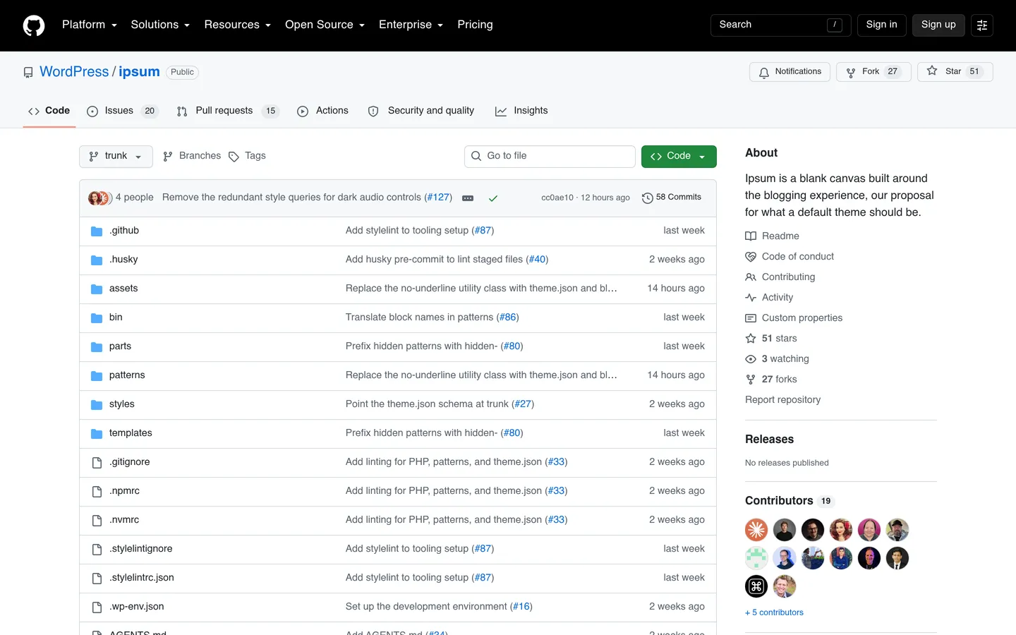Switch to the Pull requests tab
The image size is (1016, 635).
tap(228, 111)
